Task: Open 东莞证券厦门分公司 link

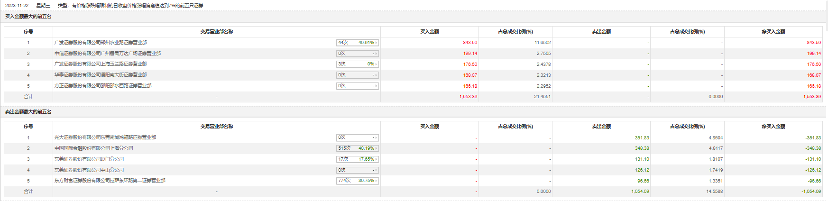Action: tap(89, 159)
